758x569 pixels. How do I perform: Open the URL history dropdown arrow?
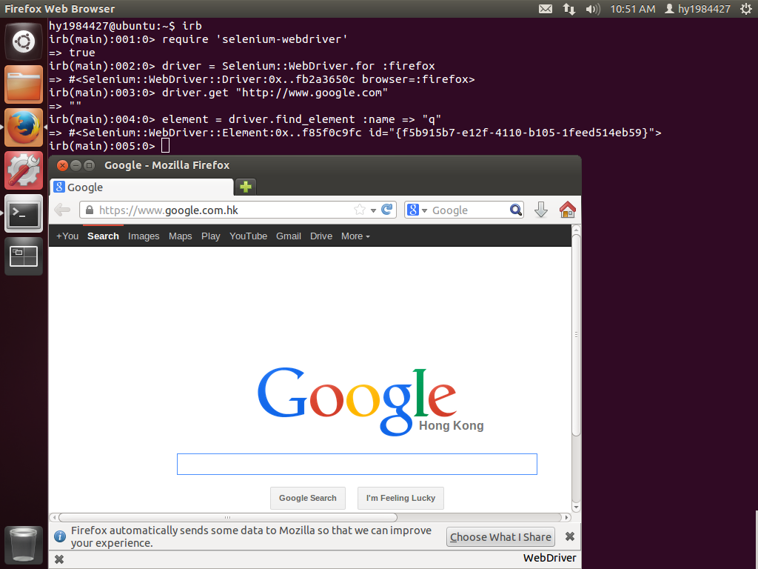373,210
